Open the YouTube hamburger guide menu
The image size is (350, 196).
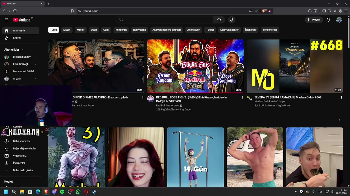(7, 20)
